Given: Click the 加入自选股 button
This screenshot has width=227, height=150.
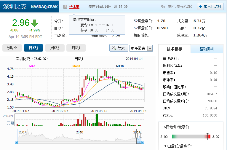Looking at the screenshot, I should (210, 7).
